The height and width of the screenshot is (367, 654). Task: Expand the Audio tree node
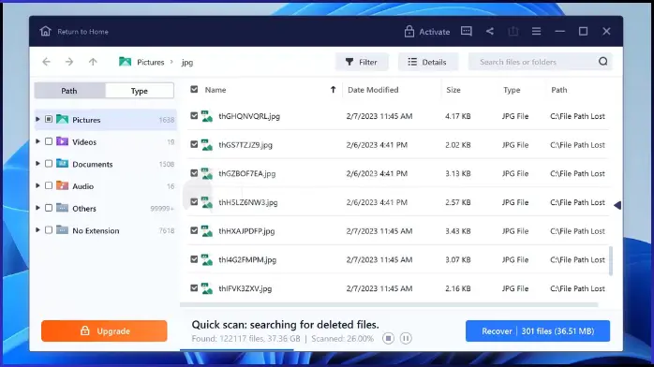37,185
